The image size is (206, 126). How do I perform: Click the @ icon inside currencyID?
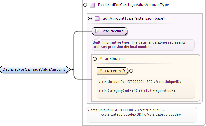tap(101, 71)
